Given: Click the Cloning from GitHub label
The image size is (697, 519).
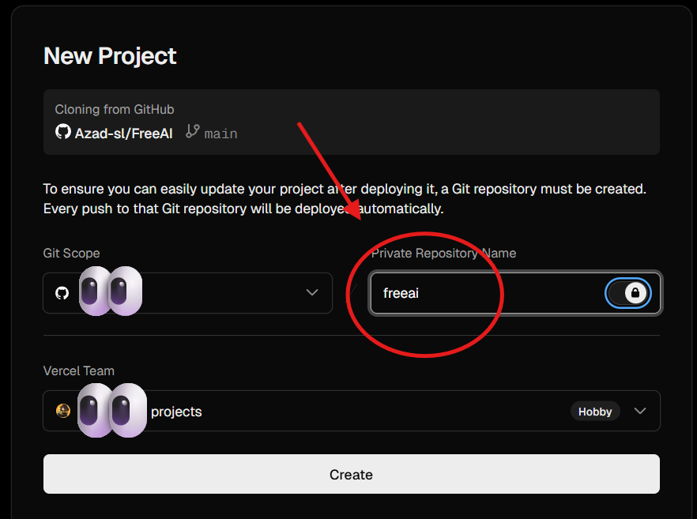Looking at the screenshot, I should [x=115, y=109].
